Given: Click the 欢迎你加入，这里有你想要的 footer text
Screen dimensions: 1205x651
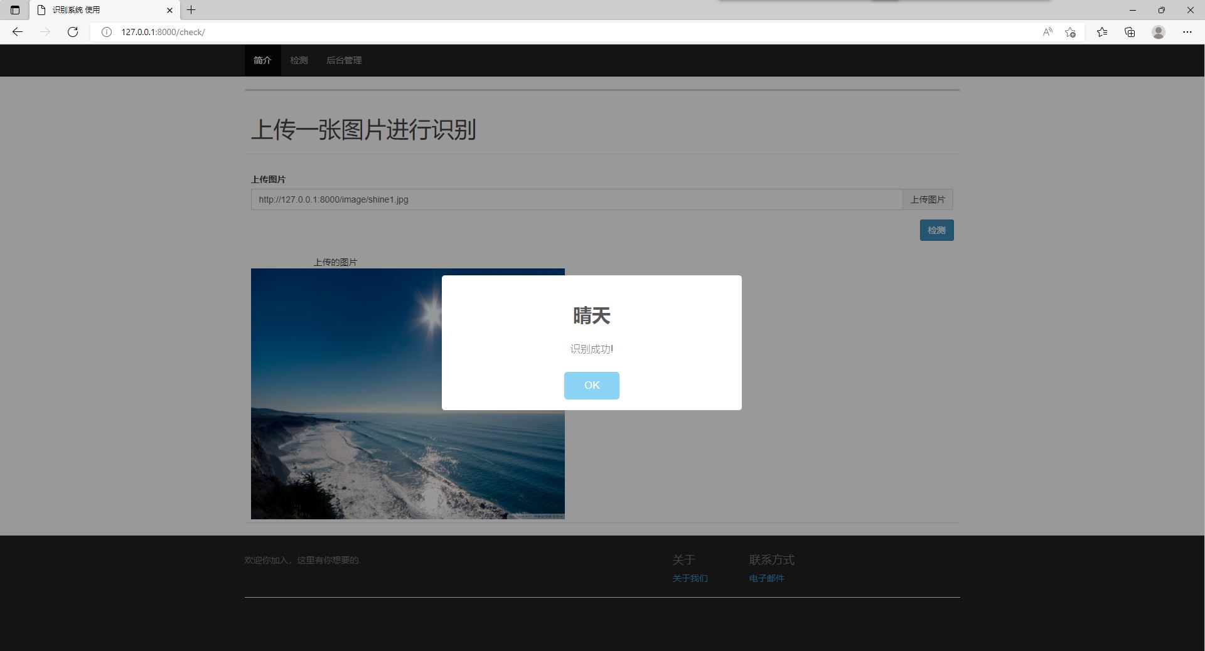Looking at the screenshot, I should 303,560.
